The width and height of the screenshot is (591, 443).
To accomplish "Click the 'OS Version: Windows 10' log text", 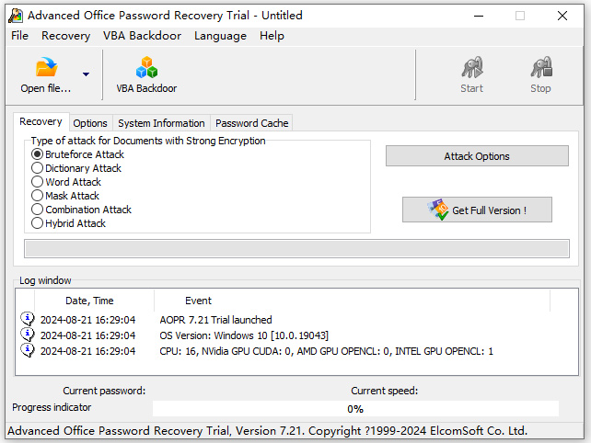I will pos(244,335).
